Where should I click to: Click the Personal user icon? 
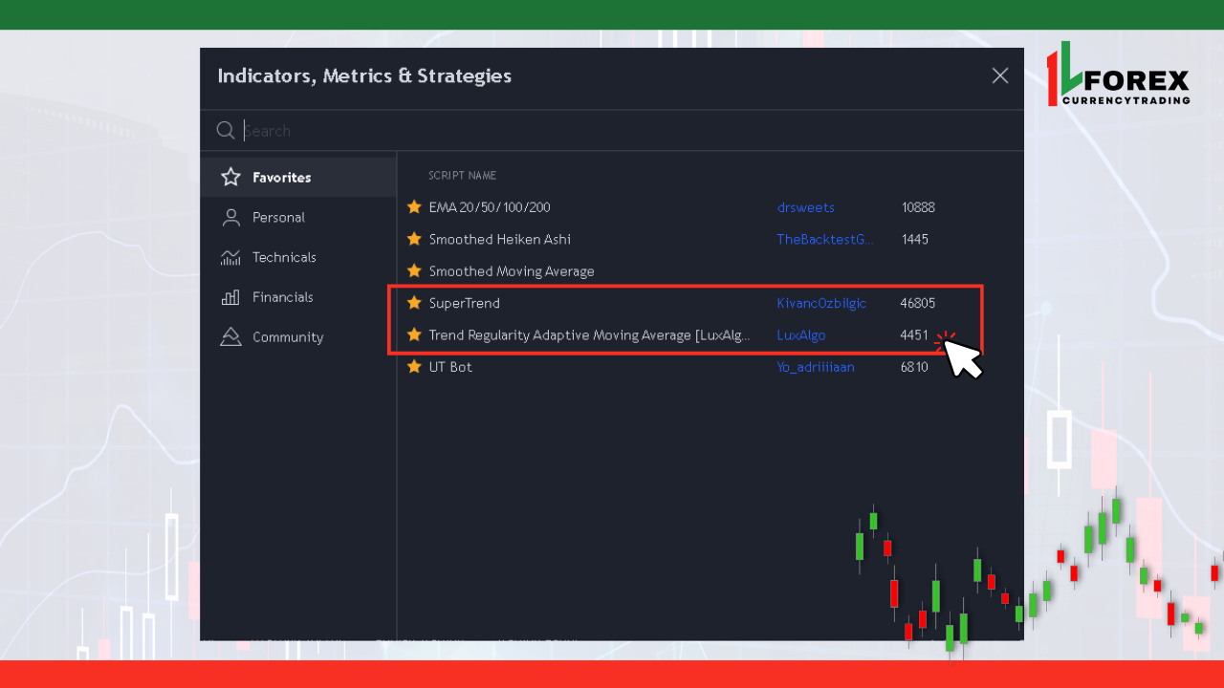[230, 218]
